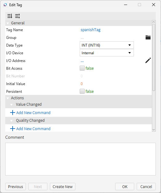Click the Previous button
The width and height of the screenshot is (161, 193).
[15, 187]
